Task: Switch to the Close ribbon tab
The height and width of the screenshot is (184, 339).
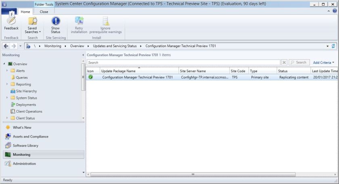Action: (44, 12)
